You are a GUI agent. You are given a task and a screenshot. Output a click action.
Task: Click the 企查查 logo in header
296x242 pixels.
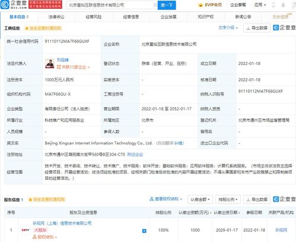(14, 5)
